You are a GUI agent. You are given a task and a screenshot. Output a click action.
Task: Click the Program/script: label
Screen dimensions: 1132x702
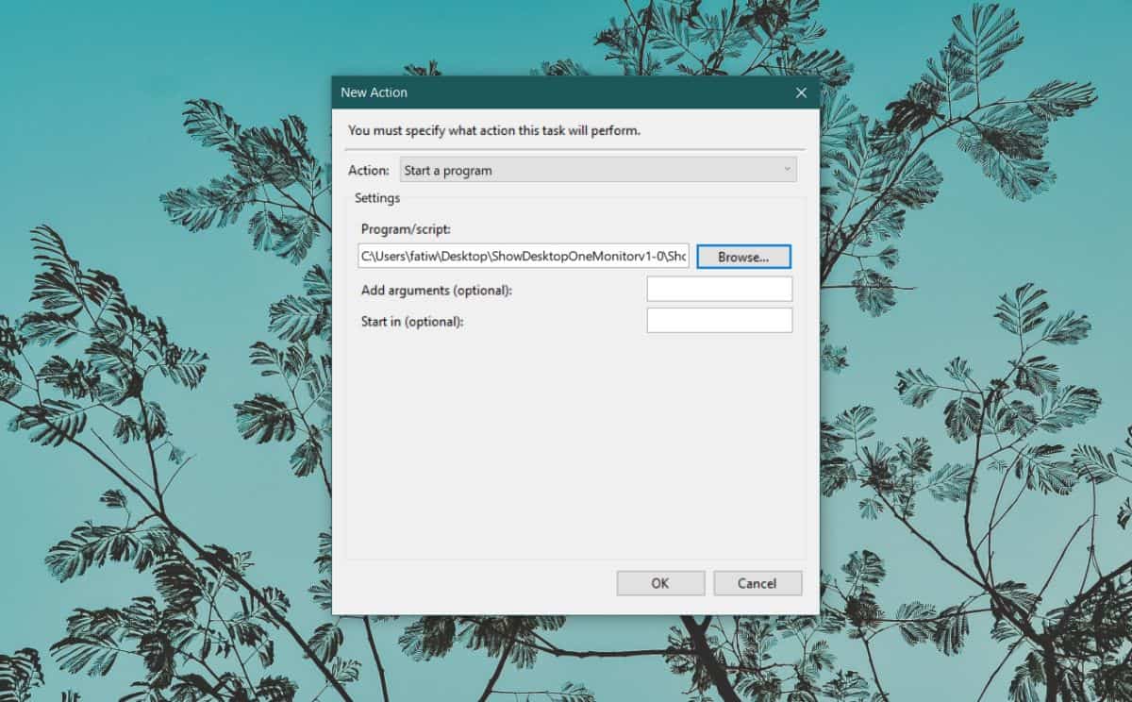click(x=407, y=228)
